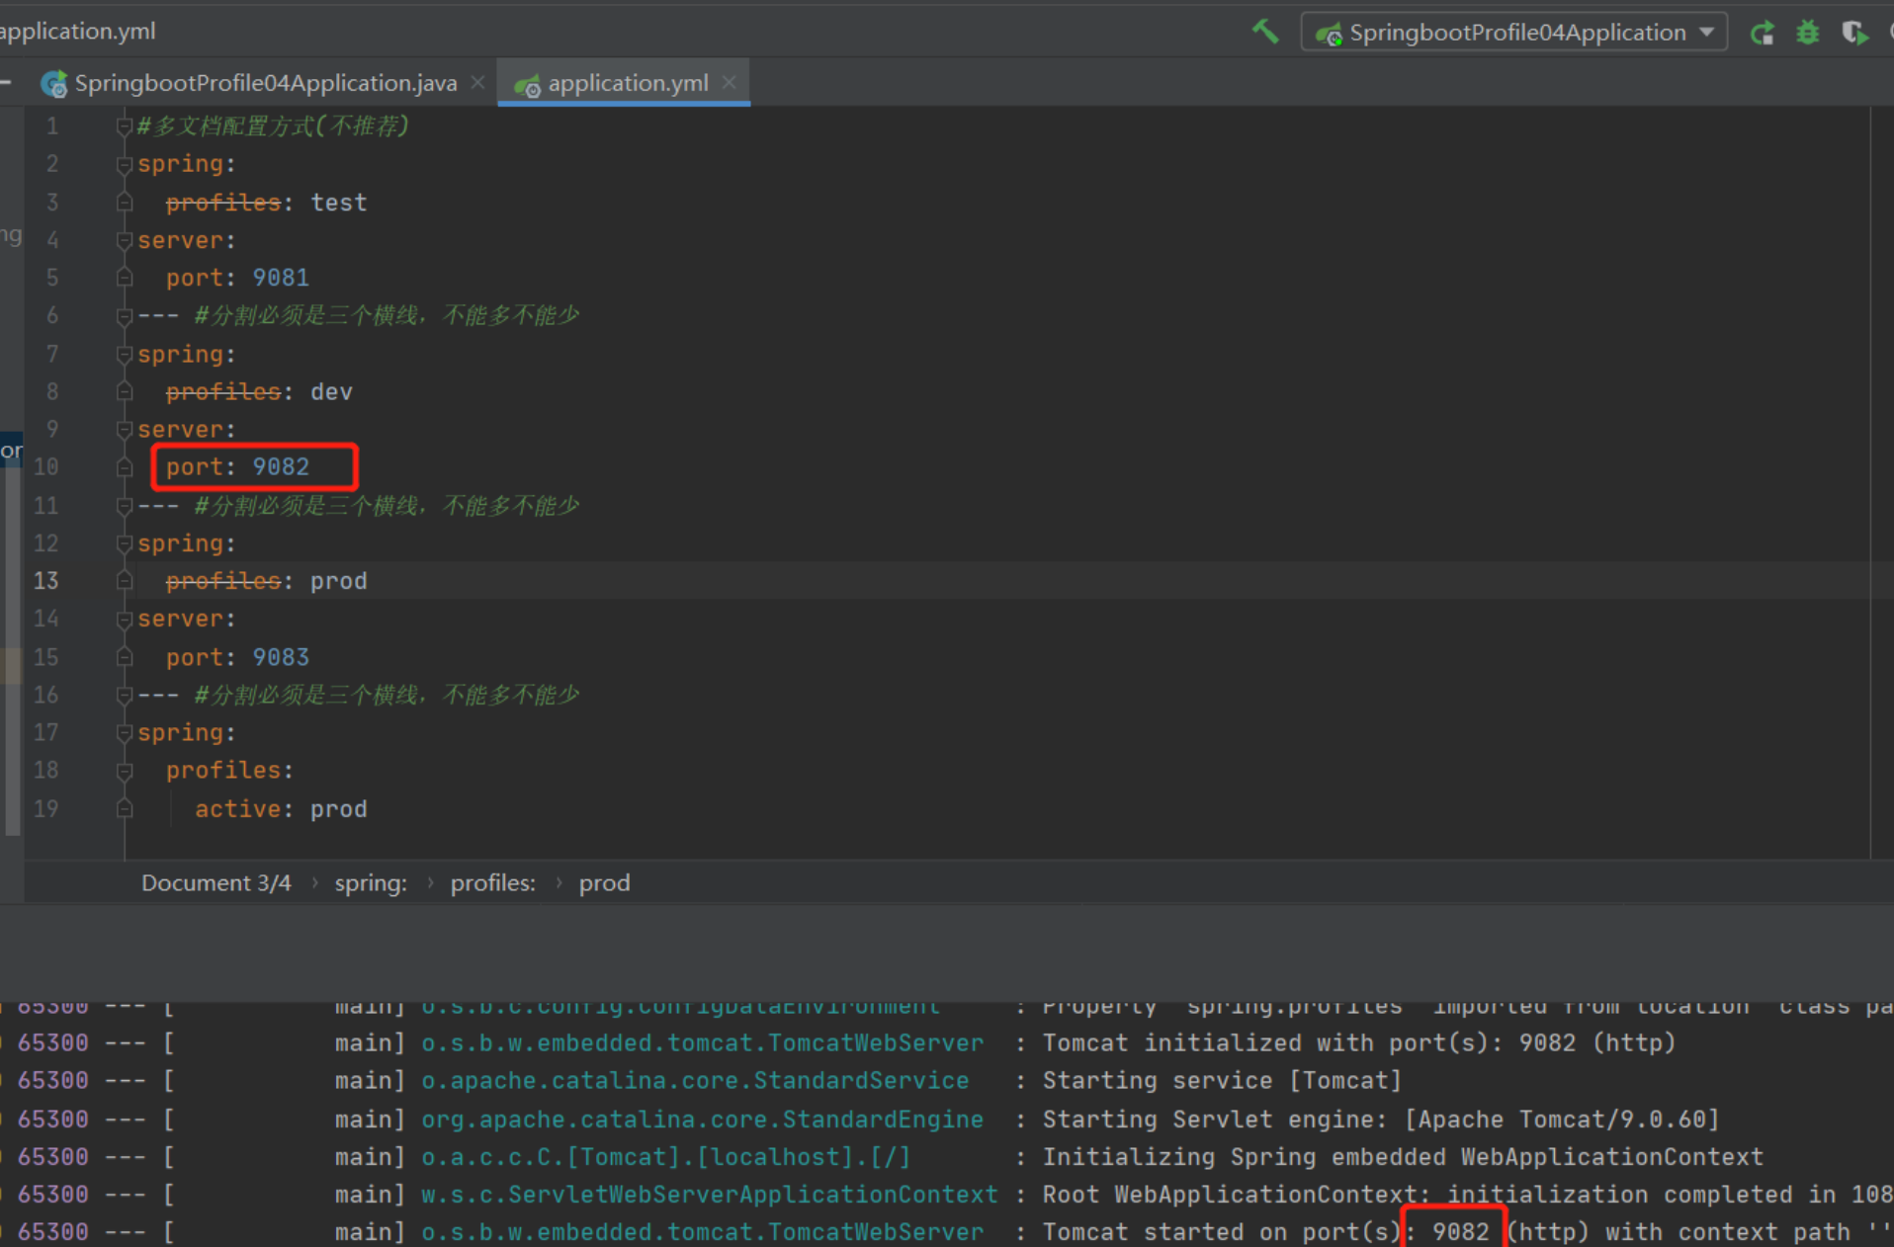
Task: Close the SpringbootProfile04Application.java tab
Action: [x=477, y=82]
